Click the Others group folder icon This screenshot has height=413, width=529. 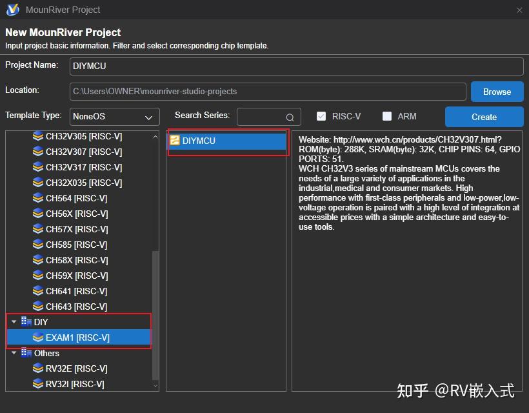[x=27, y=353]
